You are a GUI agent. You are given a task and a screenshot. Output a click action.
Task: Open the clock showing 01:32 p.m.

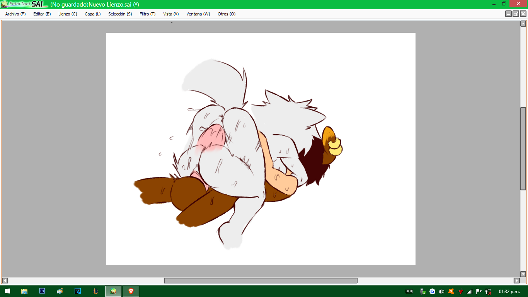click(x=509, y=291)
